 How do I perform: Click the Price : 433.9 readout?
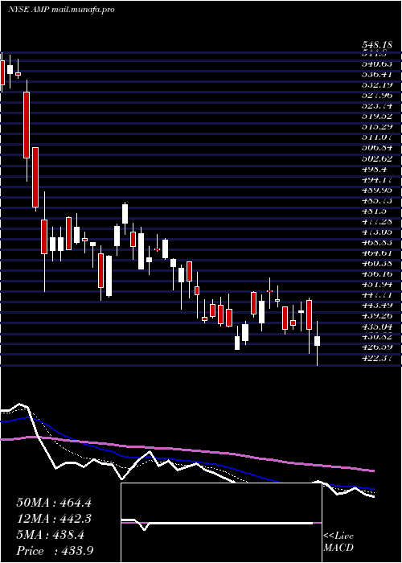click(55, 551)
